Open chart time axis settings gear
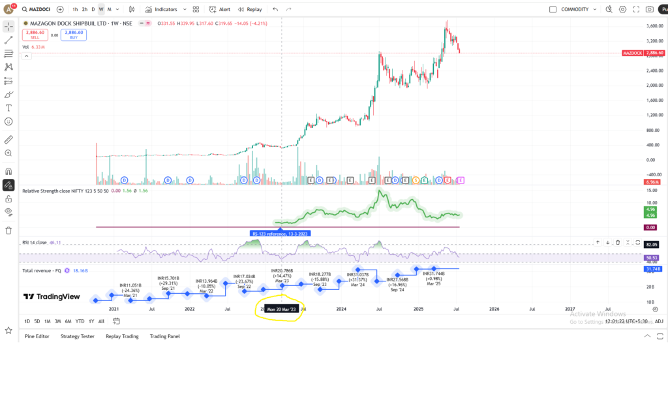The image size is (668, 397). (655, 309)
